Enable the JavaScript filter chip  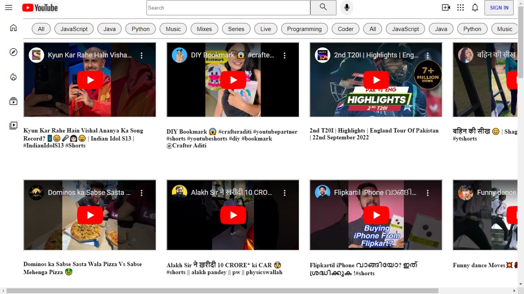[74, 29]
